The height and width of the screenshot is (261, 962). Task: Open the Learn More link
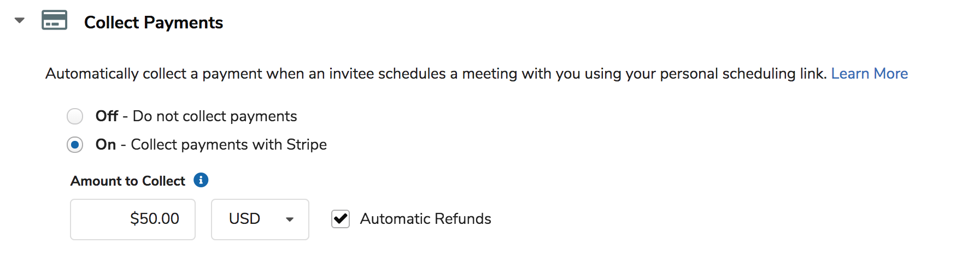click(x=869, y=74)
